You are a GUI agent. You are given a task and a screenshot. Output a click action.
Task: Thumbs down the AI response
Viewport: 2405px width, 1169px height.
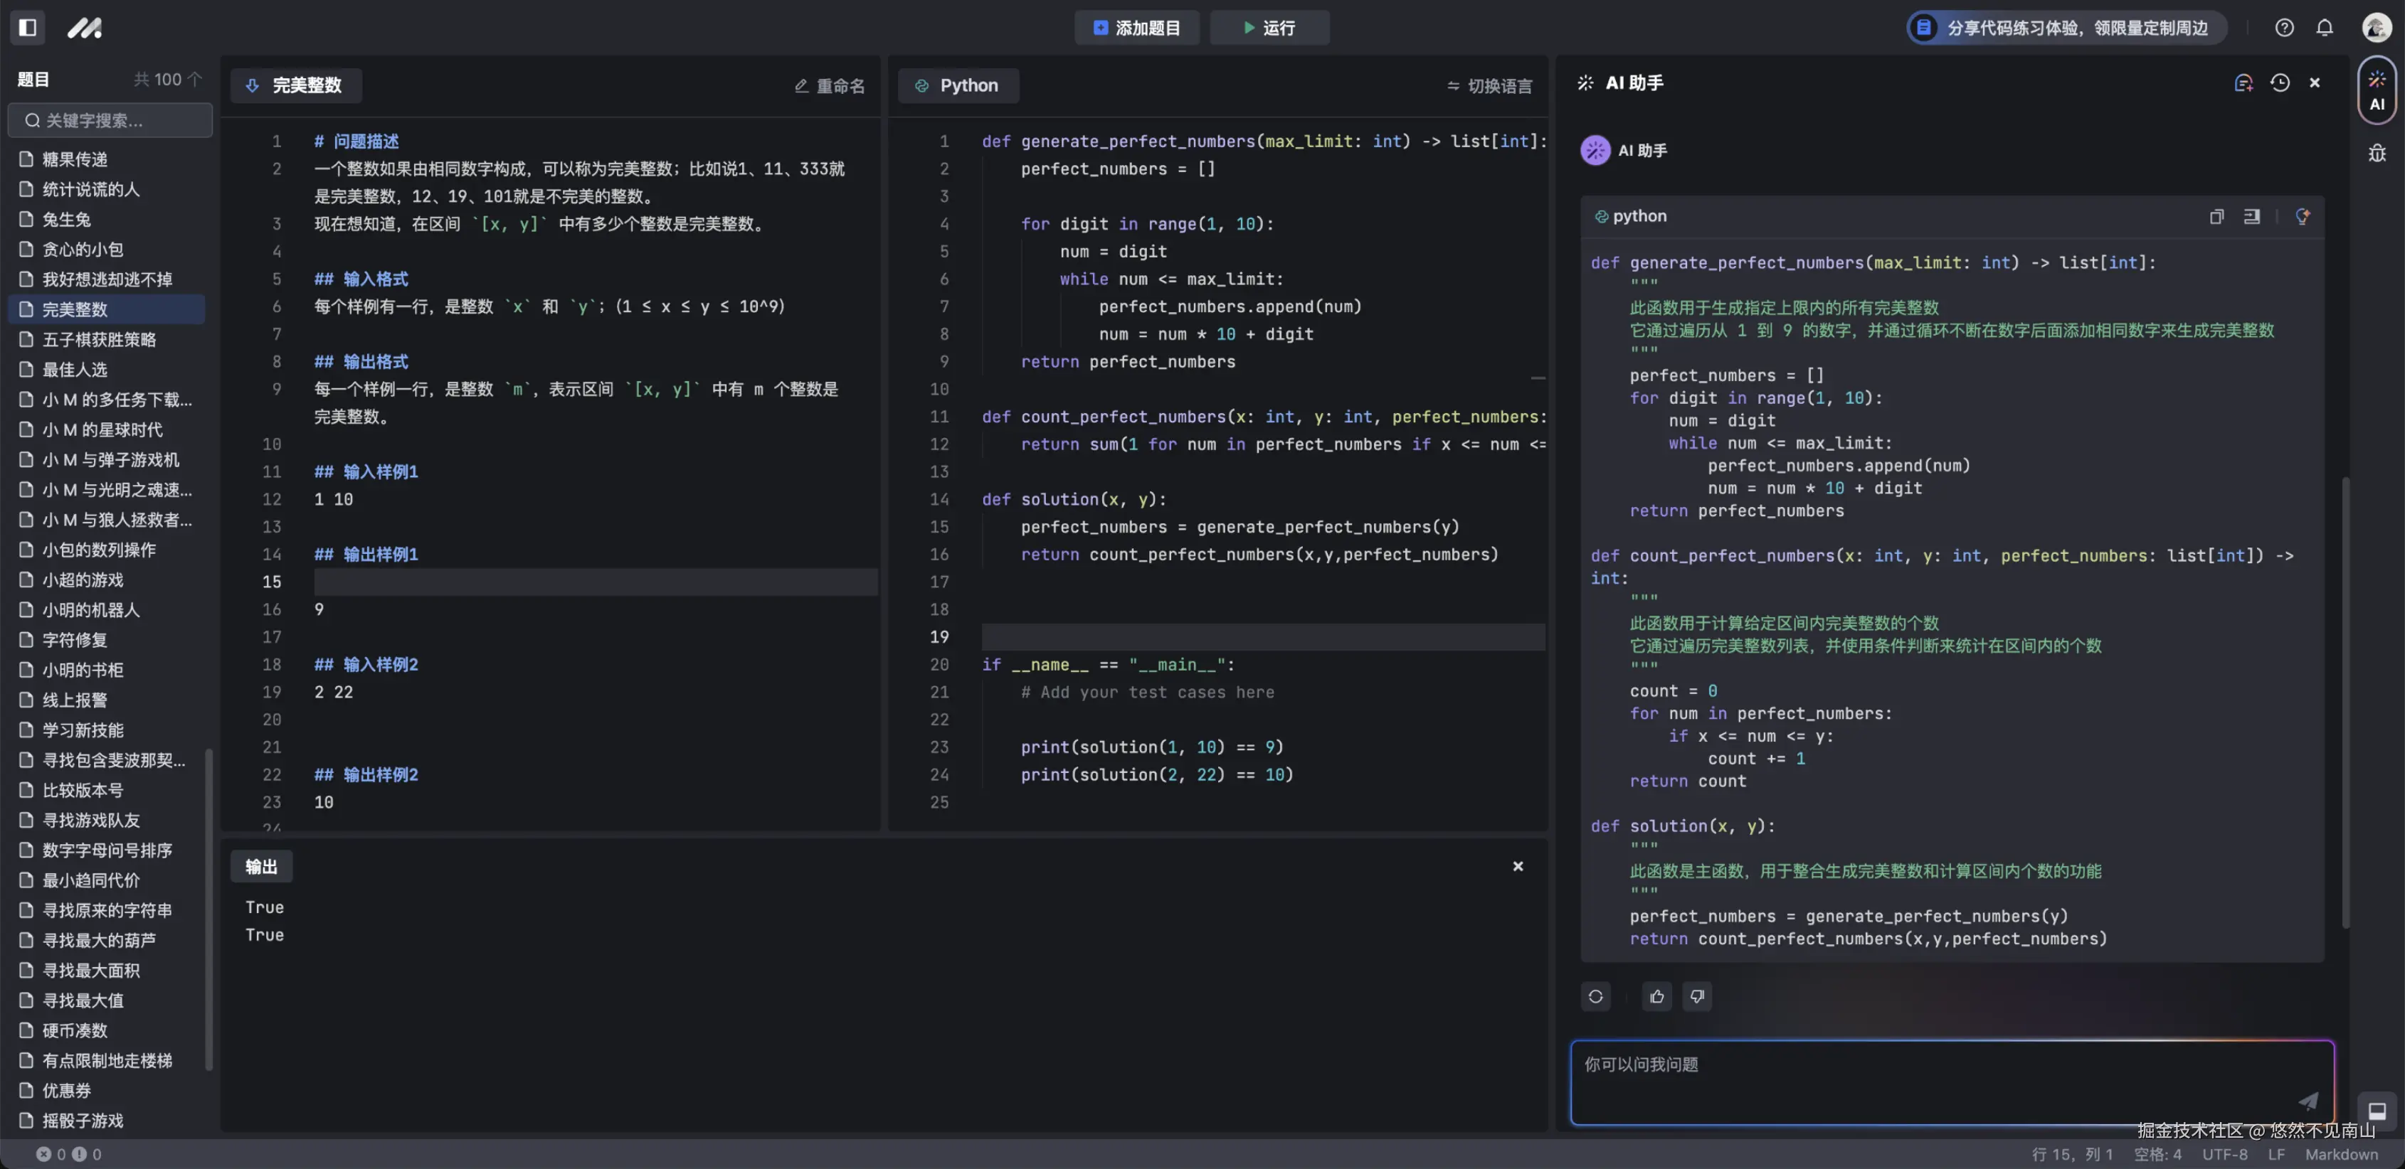click(x=1697, y=996)
